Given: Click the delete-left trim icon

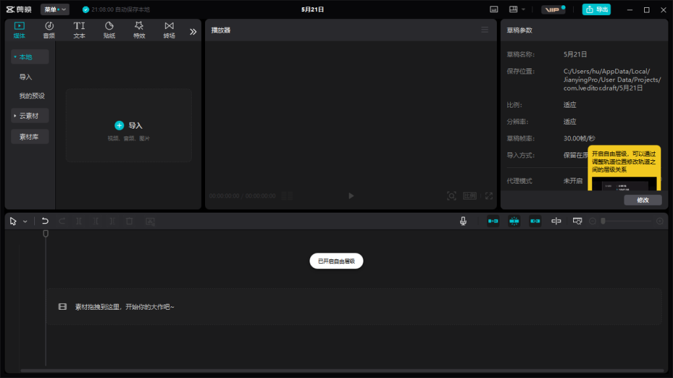Looking at the screenshot, I should 96,221.
